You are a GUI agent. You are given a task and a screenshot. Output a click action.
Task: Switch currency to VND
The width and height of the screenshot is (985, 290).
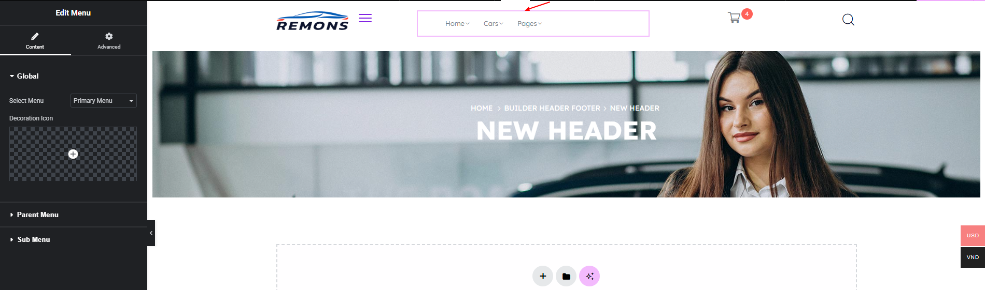973,257
